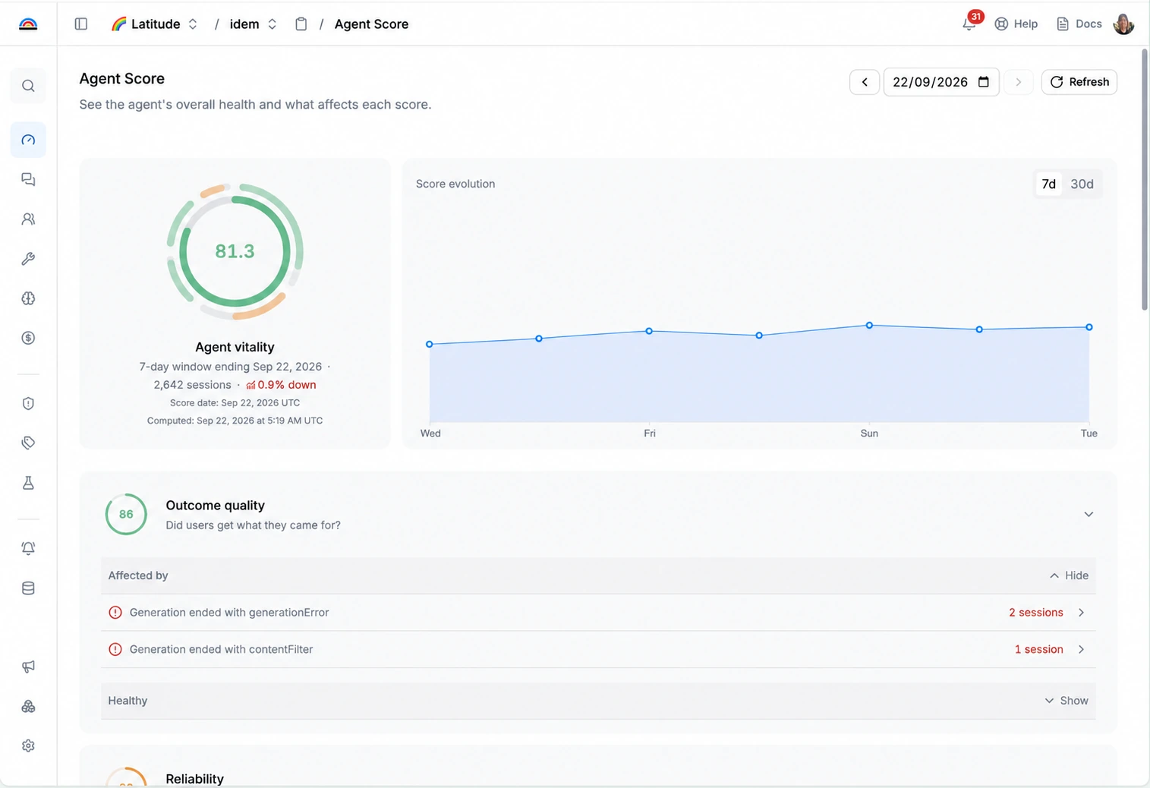Open the datasets database icon
Viewport: 1150px width, 788px height.
(x=28, y=588)
